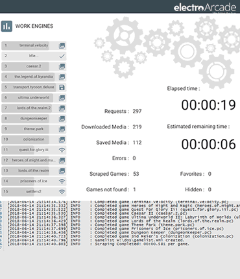
Task: Click the Hidden count value
Action: point(210,189)
